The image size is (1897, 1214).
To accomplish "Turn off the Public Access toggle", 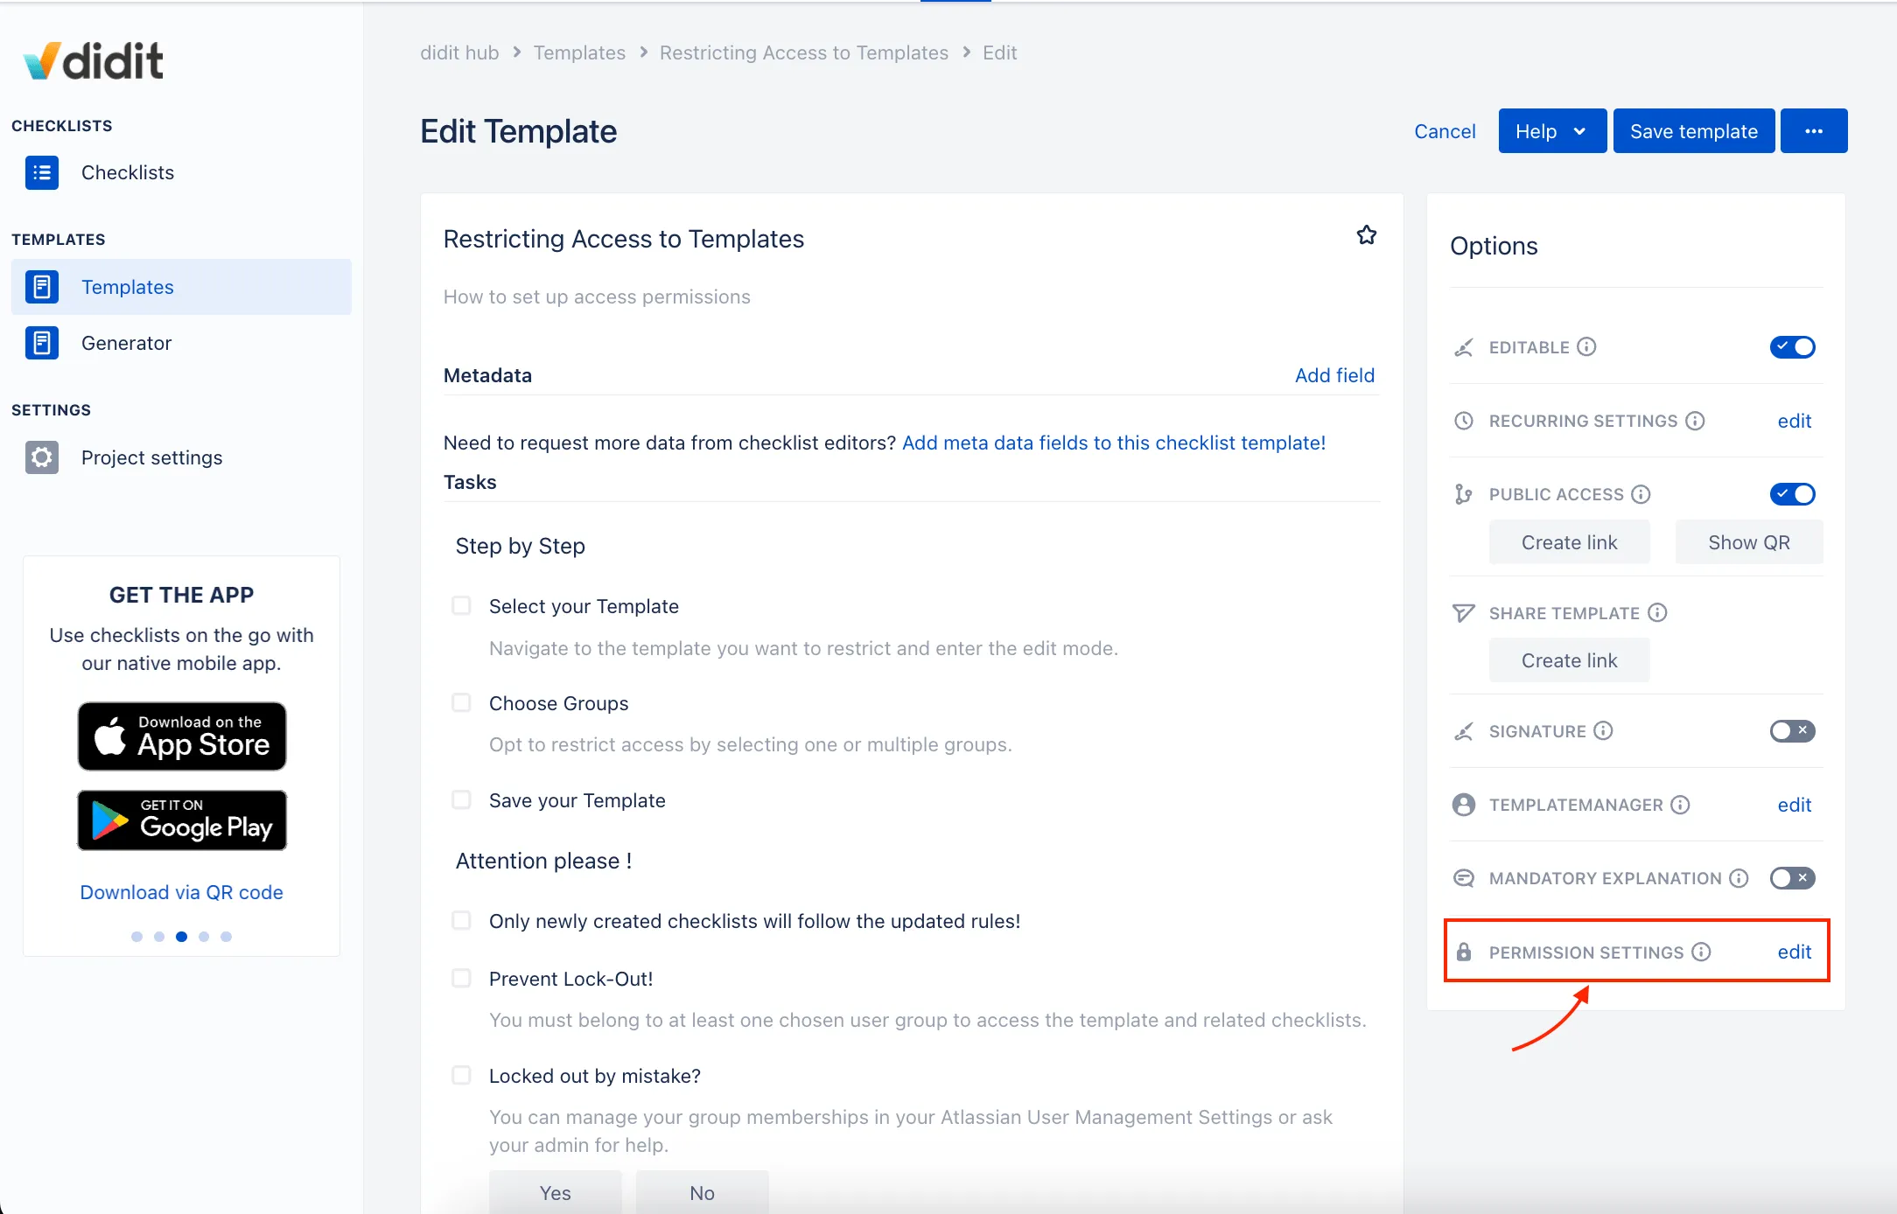I will pos(1792,494).
